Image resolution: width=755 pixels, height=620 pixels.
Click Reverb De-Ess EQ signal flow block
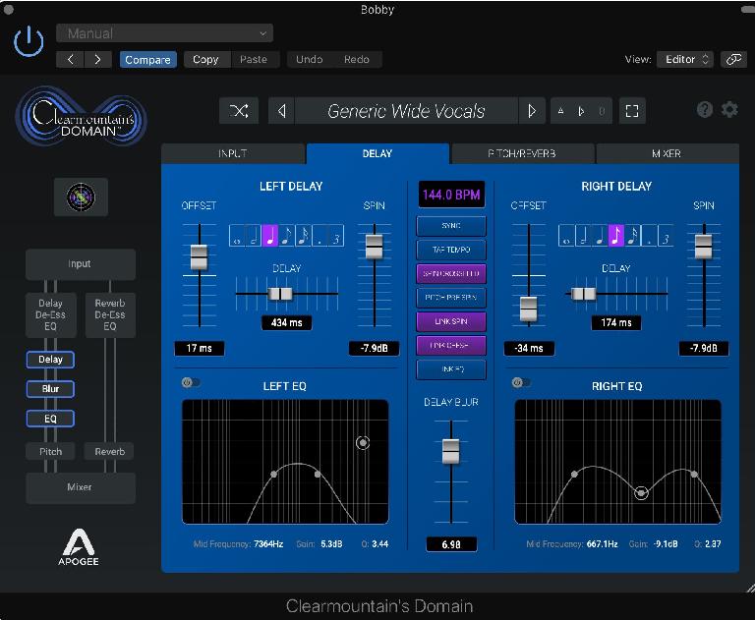(110, 314)
